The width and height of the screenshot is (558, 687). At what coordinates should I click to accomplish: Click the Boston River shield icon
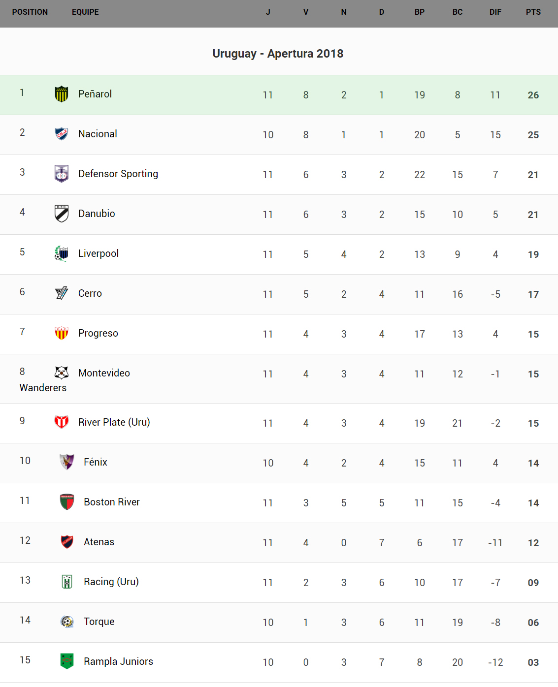pos(67,502)
